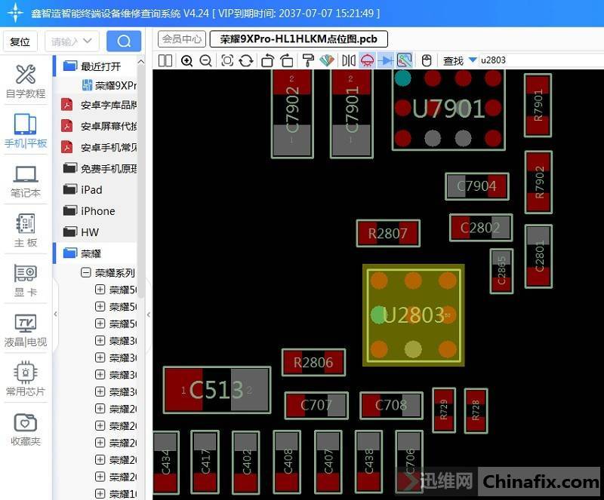Open the 笔记本 laptop category

coord(26,181)
